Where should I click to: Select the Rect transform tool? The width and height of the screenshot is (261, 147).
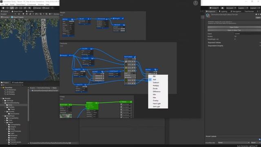point(21,8)
